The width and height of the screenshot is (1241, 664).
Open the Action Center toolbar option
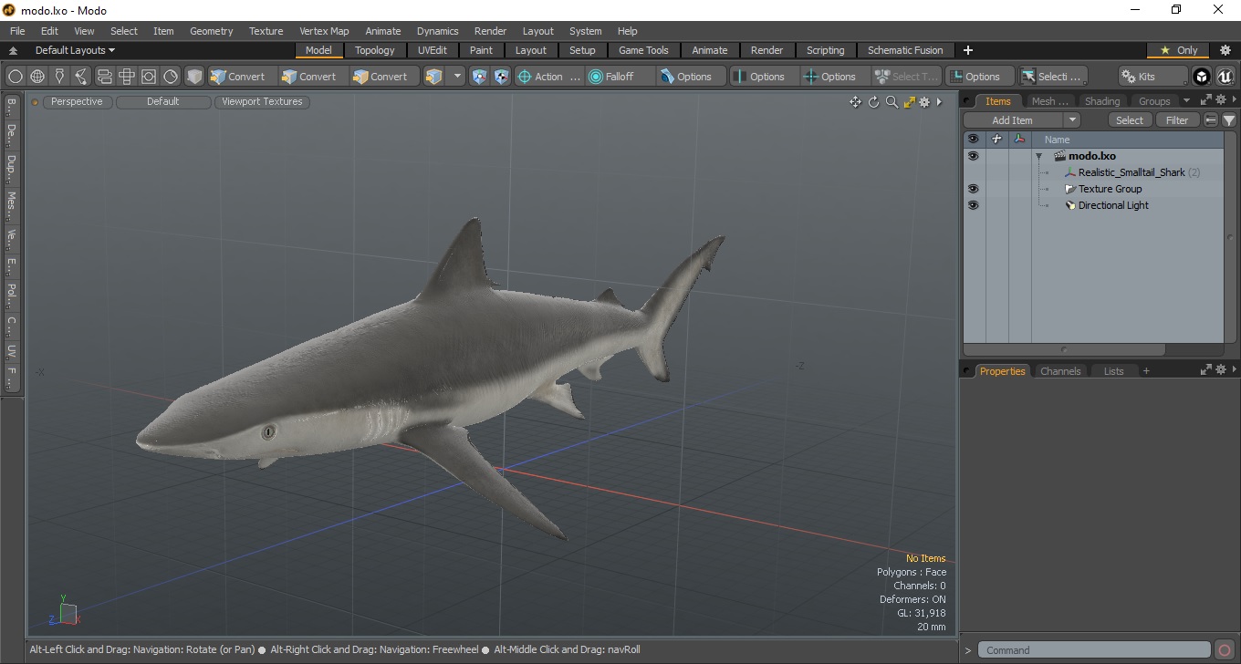click(548, 77)
